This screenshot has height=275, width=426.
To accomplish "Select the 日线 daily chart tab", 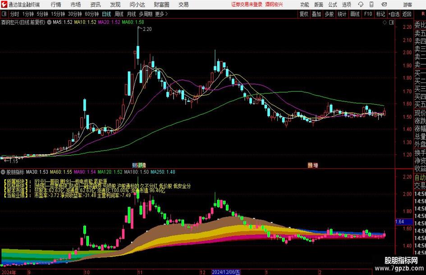I will pos(106,14).
